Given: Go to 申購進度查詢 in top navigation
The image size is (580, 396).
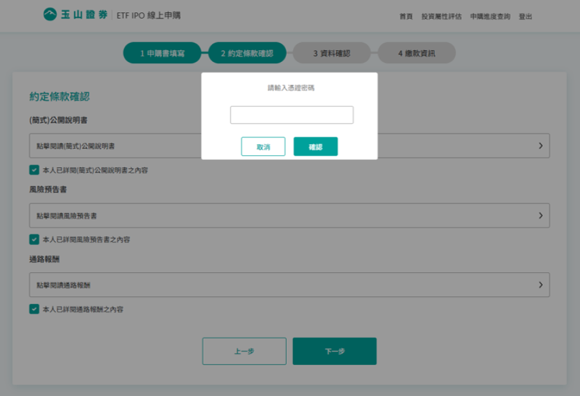Looking at the screenshot, I should [490, 17].
